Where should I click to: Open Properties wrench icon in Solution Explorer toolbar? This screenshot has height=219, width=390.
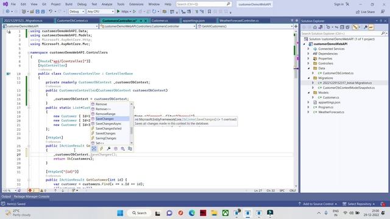[x=366, y=27]
